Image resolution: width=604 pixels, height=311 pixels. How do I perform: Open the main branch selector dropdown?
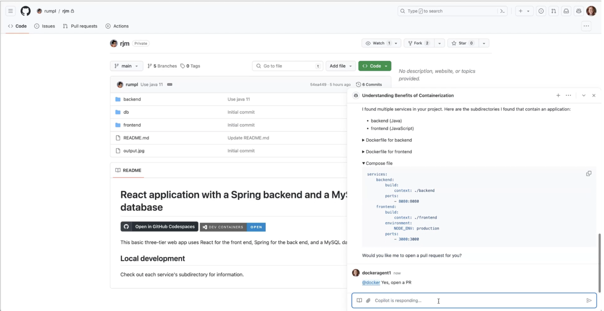click(x=126, y=66)
